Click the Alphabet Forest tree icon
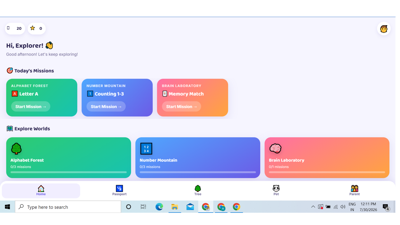Viewport: 400px width, 225px height. [x=16, y=148]
